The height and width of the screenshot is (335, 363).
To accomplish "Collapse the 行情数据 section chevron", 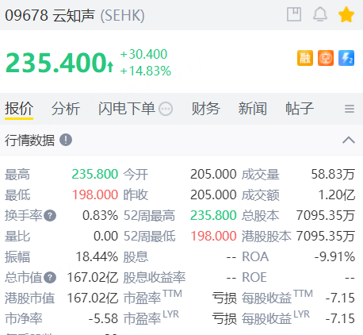I will tap(349, 140).
